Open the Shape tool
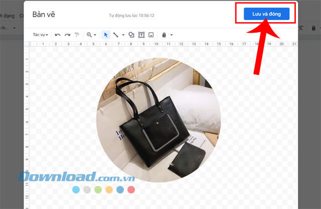 [x=131, y=35]
